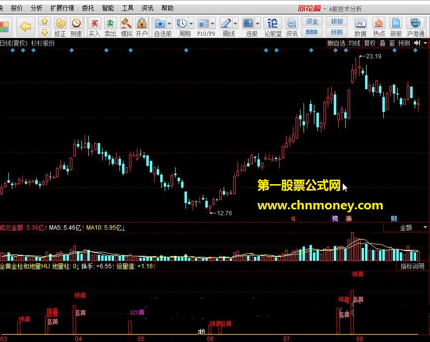
Task: Open the 分析 menu
Action: [x=36, y=8]
